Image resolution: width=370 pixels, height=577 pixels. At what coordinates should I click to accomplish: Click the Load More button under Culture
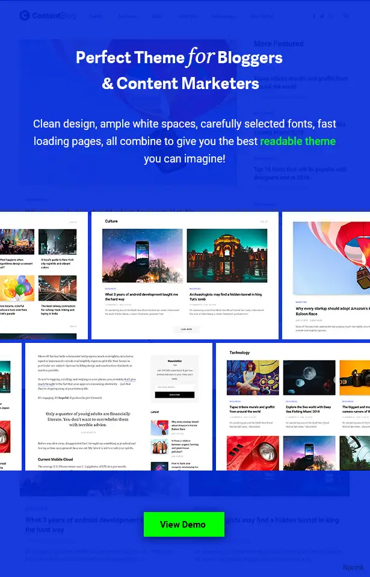click(186, 329)
